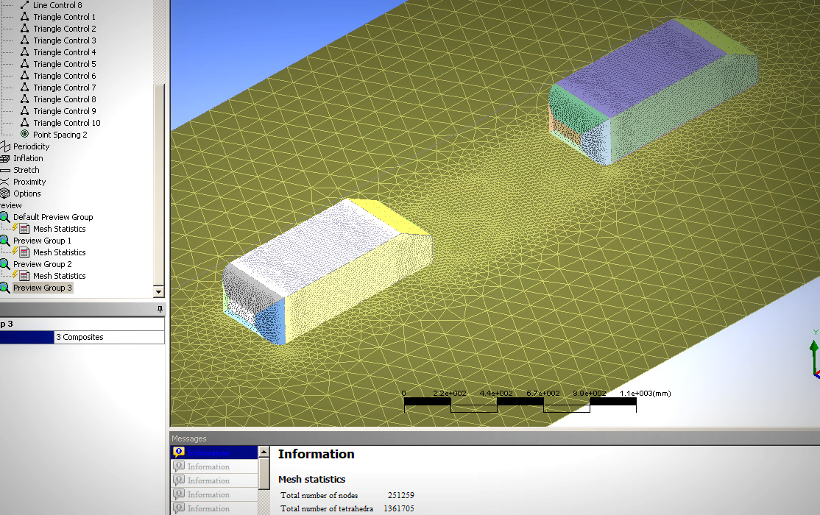820x515 pixels.
Task: Click the 3 Composites value field
Action: (x=109, y=337)
